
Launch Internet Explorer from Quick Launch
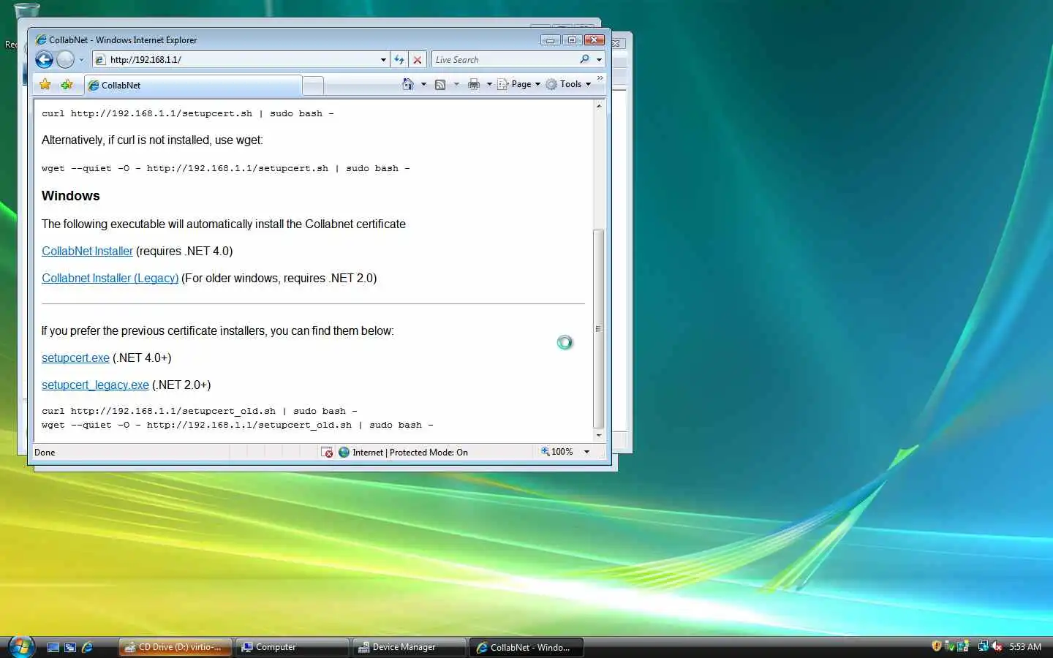coord(87,647)
